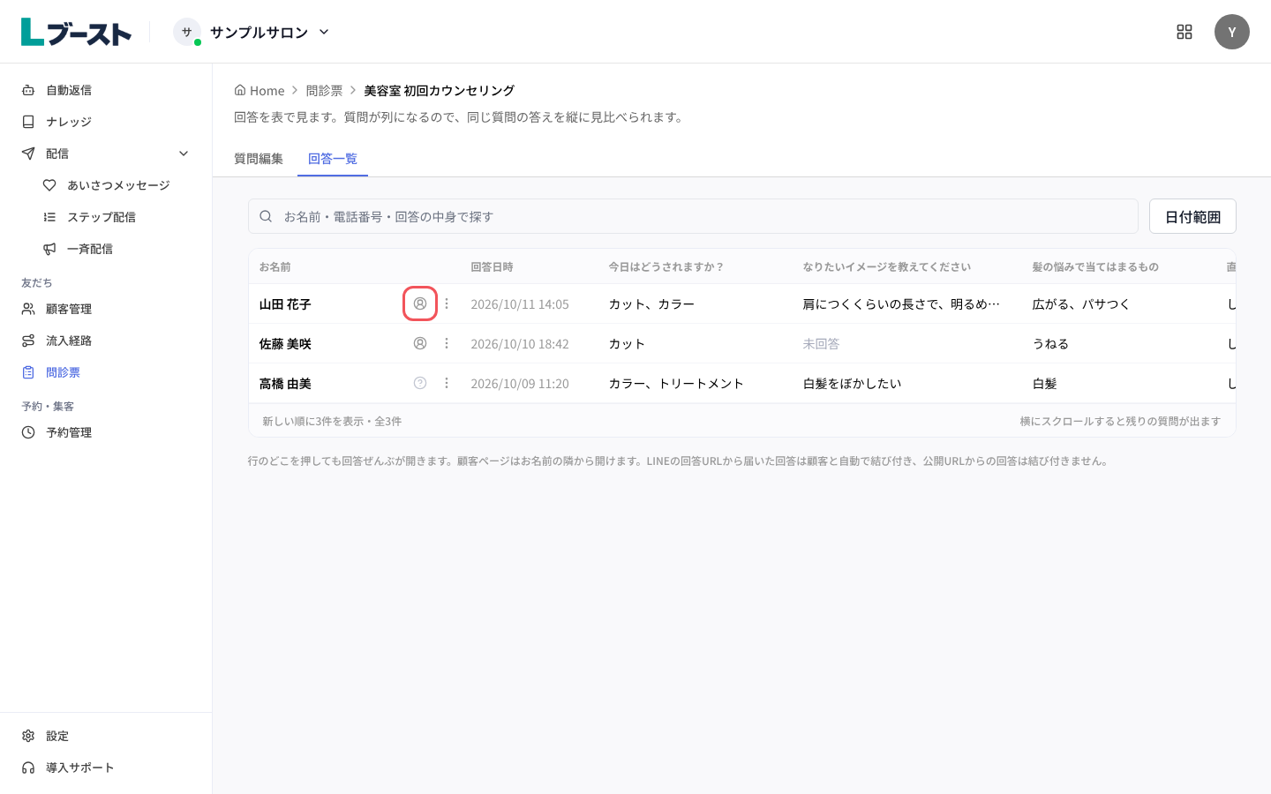The image size is (1271, 794).
Task: Click the search magnifier icon
Action: point(266,216)
